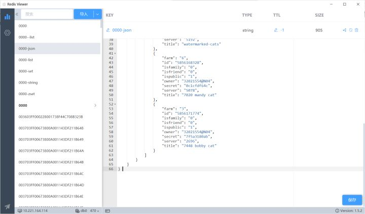Image resolution: width=365 pixels, height=214 pixels.
Task: Click the Version: 1.5.2 label
Action: [x=351, y=211]
